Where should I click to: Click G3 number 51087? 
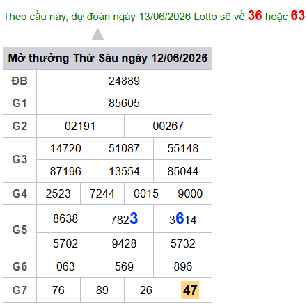click(x=124, y=148)
